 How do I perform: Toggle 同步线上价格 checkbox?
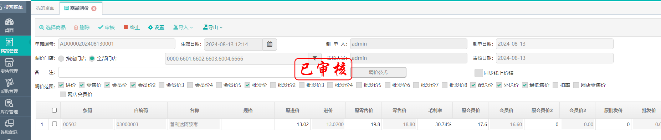point(479,73)
